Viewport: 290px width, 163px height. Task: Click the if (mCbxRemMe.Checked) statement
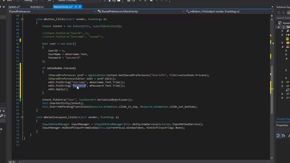(59, 68)
